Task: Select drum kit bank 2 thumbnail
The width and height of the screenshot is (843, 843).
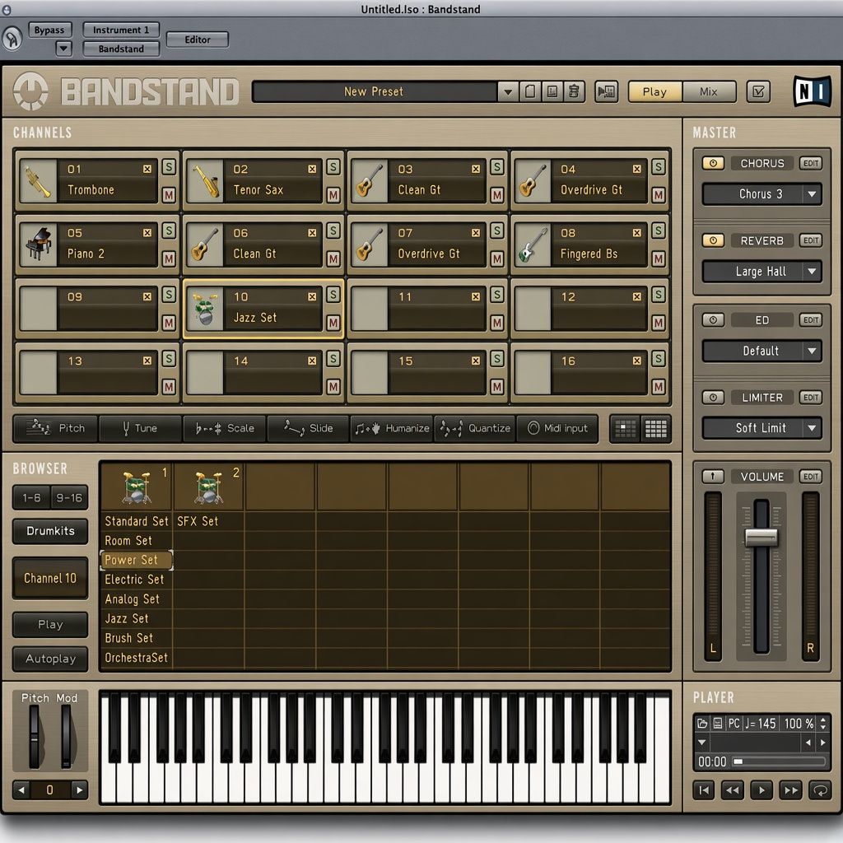Action: tap(208, 487)
